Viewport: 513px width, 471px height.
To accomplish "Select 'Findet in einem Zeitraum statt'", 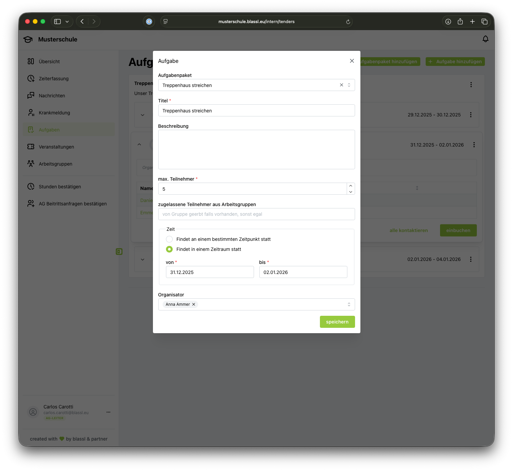I will pyautogui.click(x=169, y=249).
